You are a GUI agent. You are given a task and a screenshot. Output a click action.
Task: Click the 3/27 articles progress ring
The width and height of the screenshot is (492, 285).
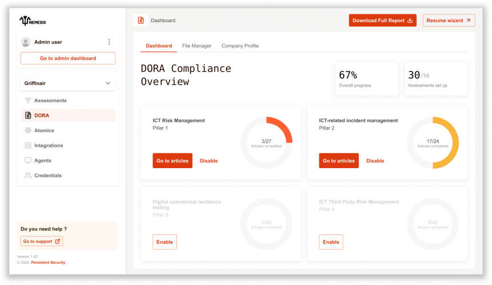click(x=267, y=143)
